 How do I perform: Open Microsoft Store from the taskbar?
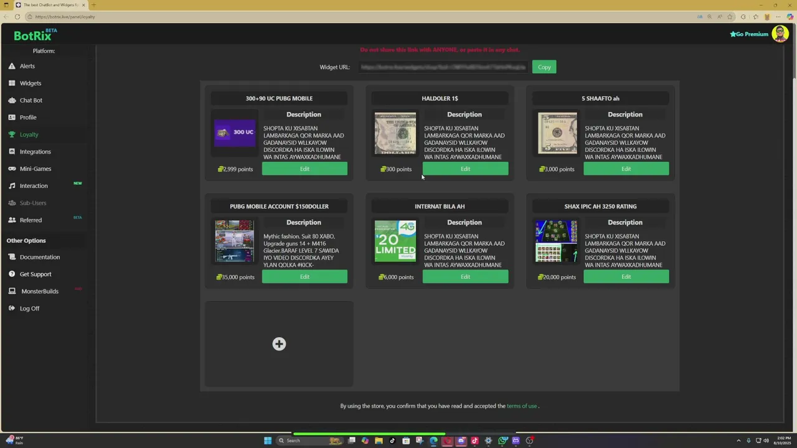pos(406,441)
